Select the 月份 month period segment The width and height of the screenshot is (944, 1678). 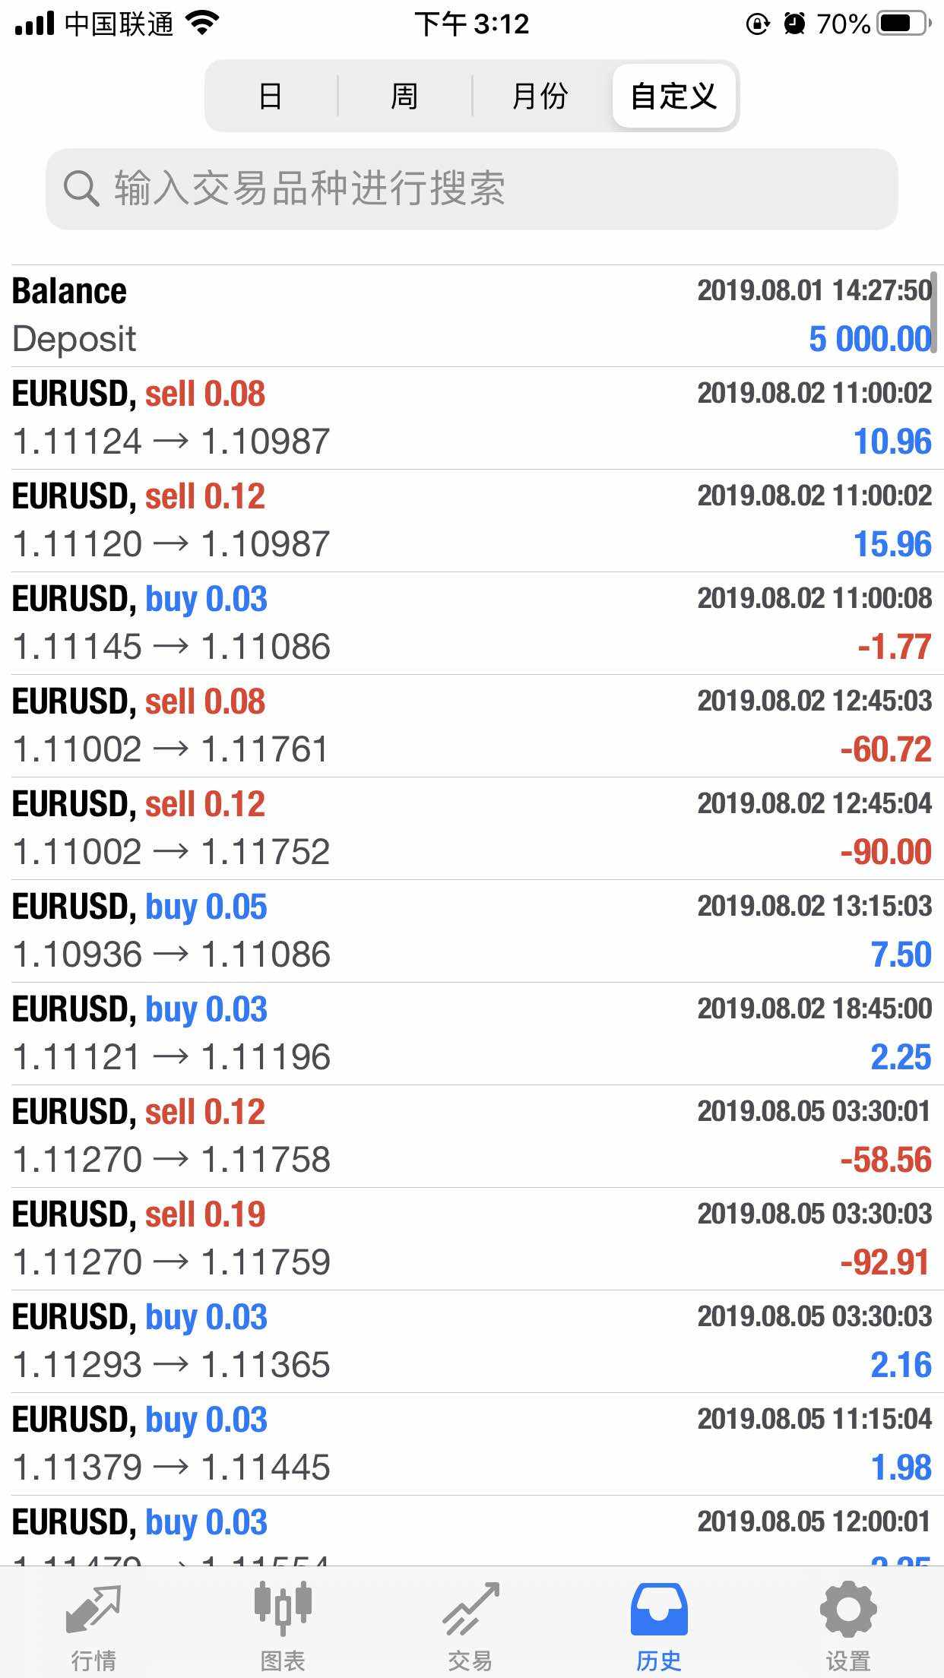coord(540,97)
